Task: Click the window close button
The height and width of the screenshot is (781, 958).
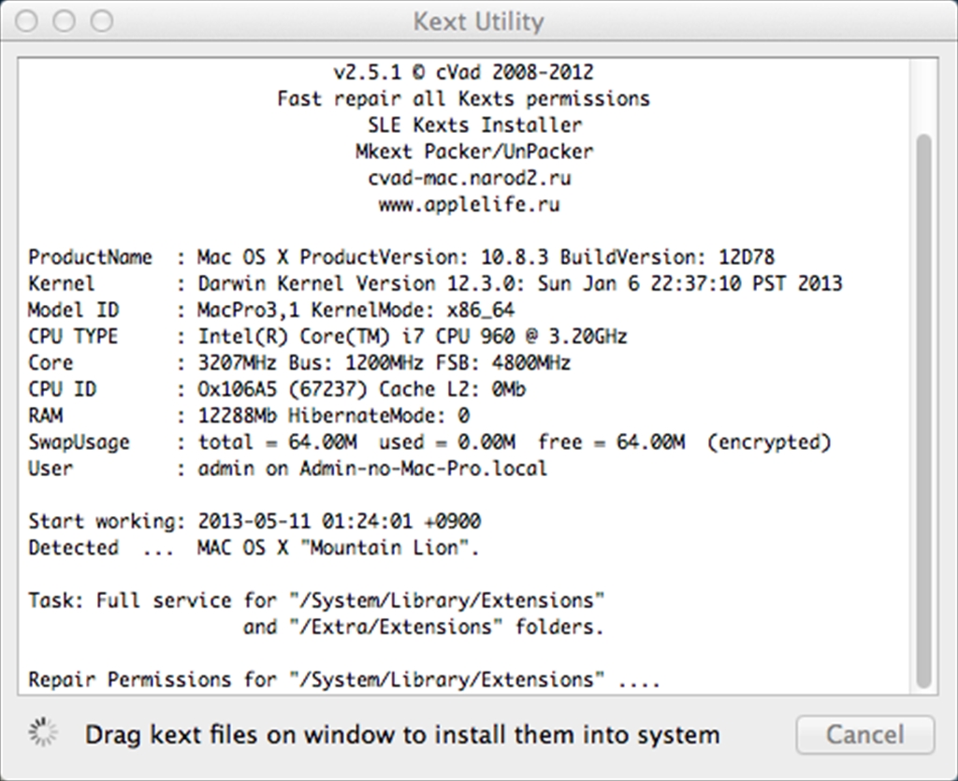Action: 27,22
